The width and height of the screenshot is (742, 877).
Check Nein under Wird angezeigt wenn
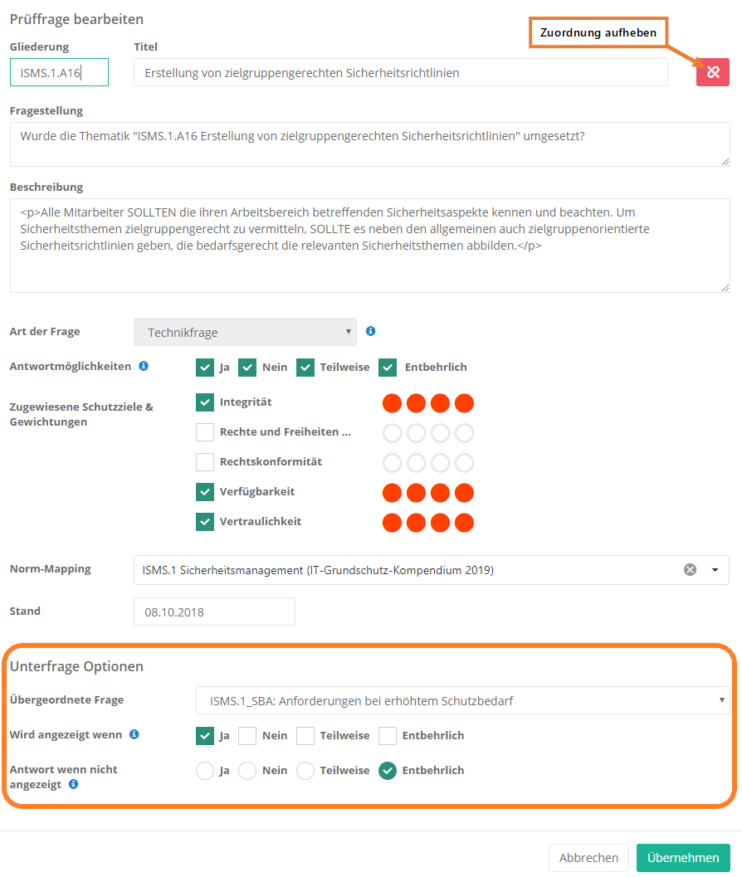pos(247,735)
